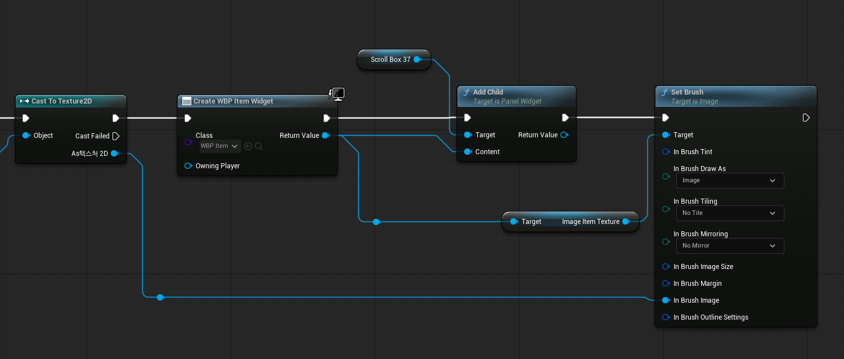Click Create WBP Item Widget input exec pin

click(x=188, y=118)
